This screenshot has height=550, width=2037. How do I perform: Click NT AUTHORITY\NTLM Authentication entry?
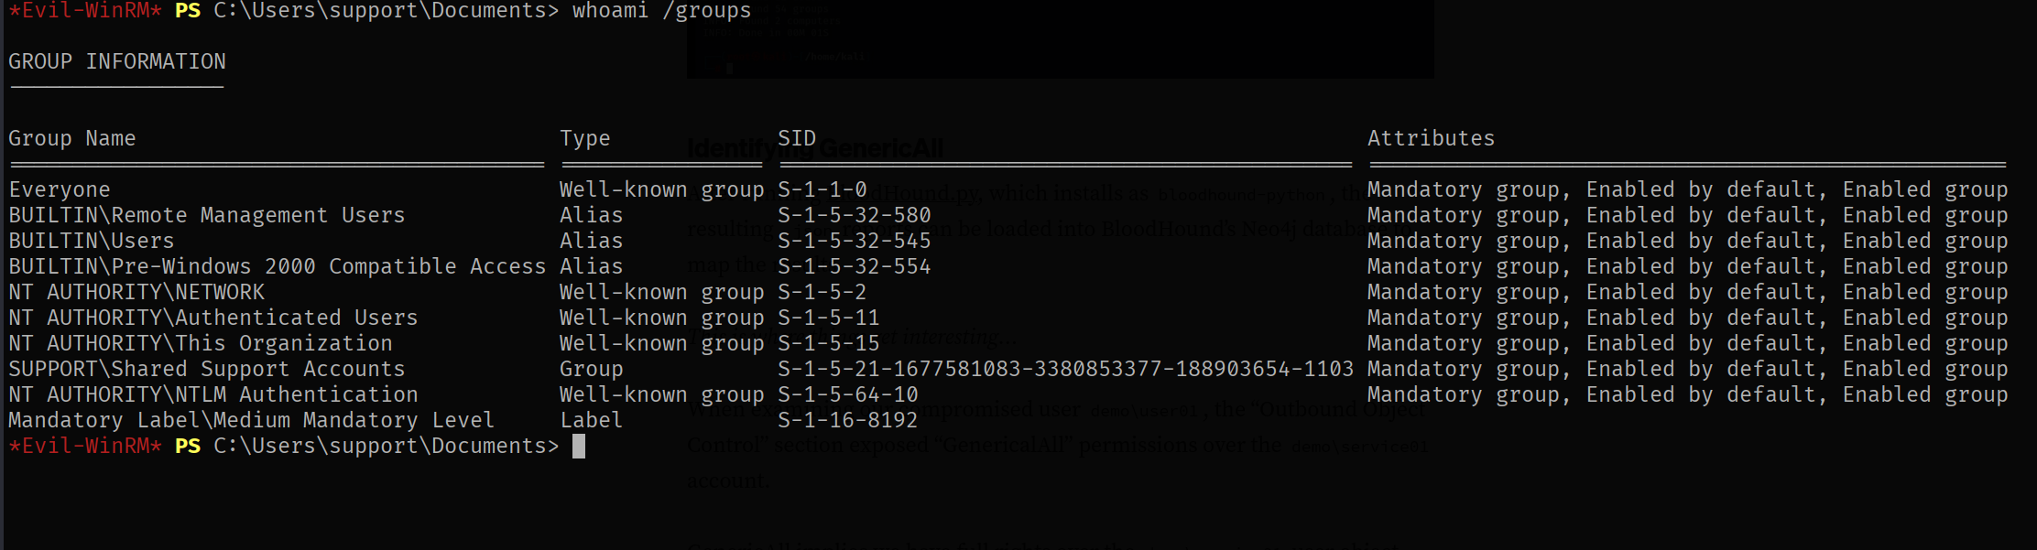pos(213,394)
